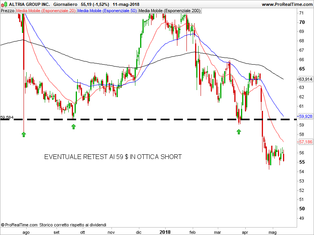The image size is (314, 235).
Task: Click the red 57,186 price tag
Action: click(305, 142)
